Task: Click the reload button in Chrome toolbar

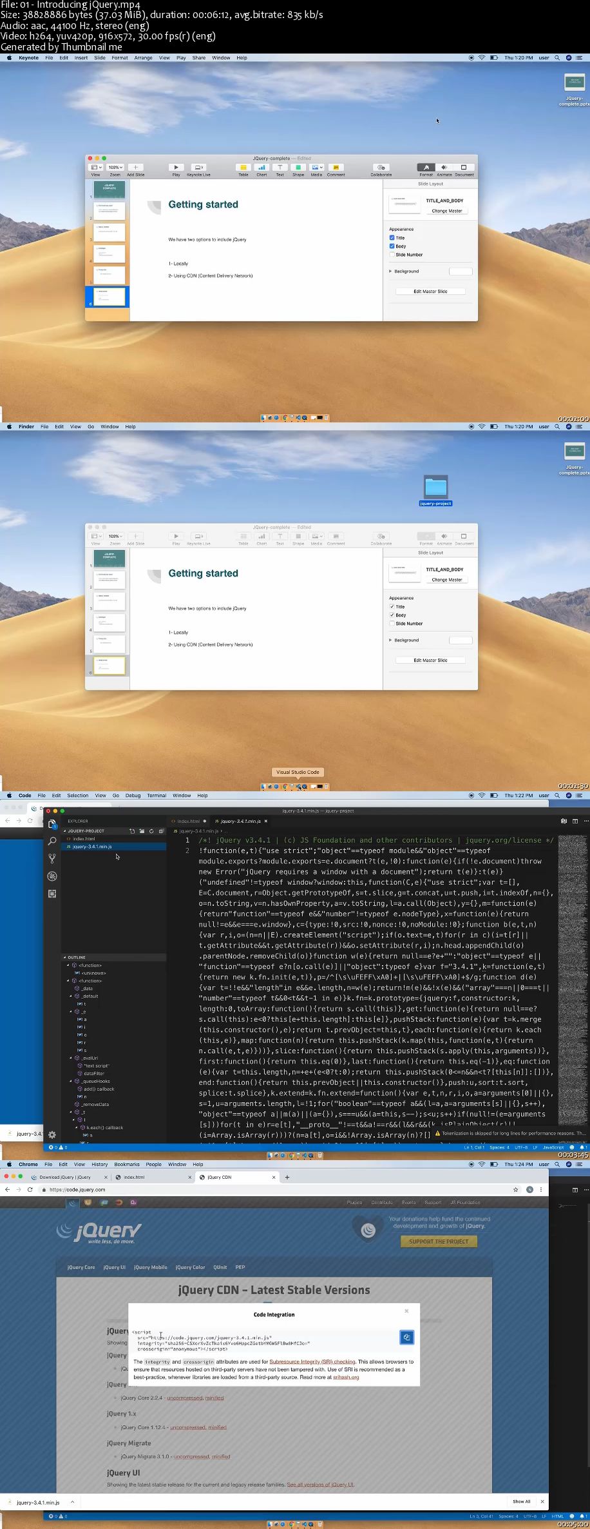Action: (30, 1189)
